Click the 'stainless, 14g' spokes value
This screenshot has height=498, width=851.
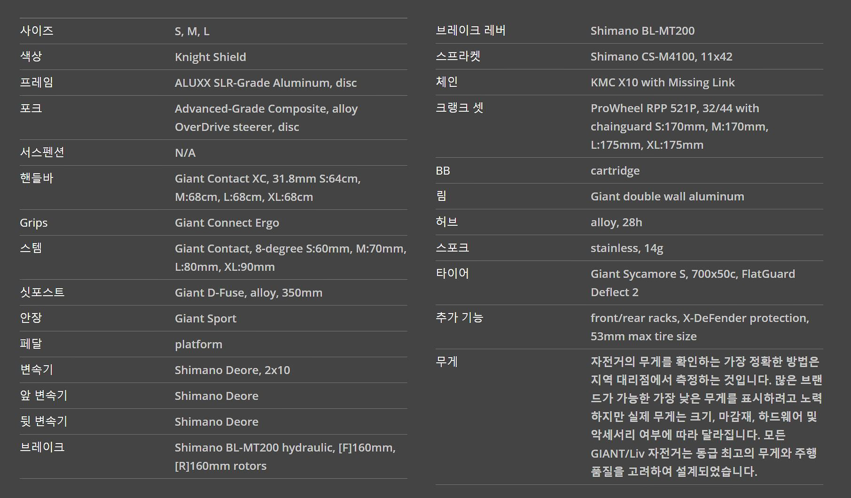626,248
